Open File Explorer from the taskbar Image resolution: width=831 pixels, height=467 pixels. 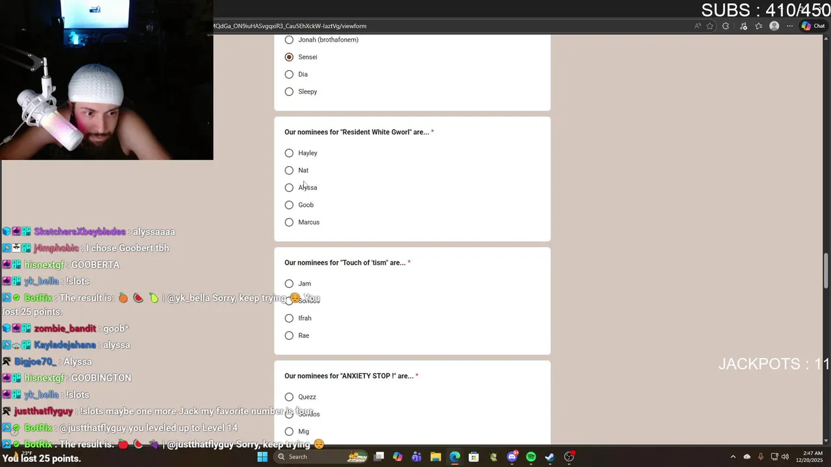tap(436, 457)
